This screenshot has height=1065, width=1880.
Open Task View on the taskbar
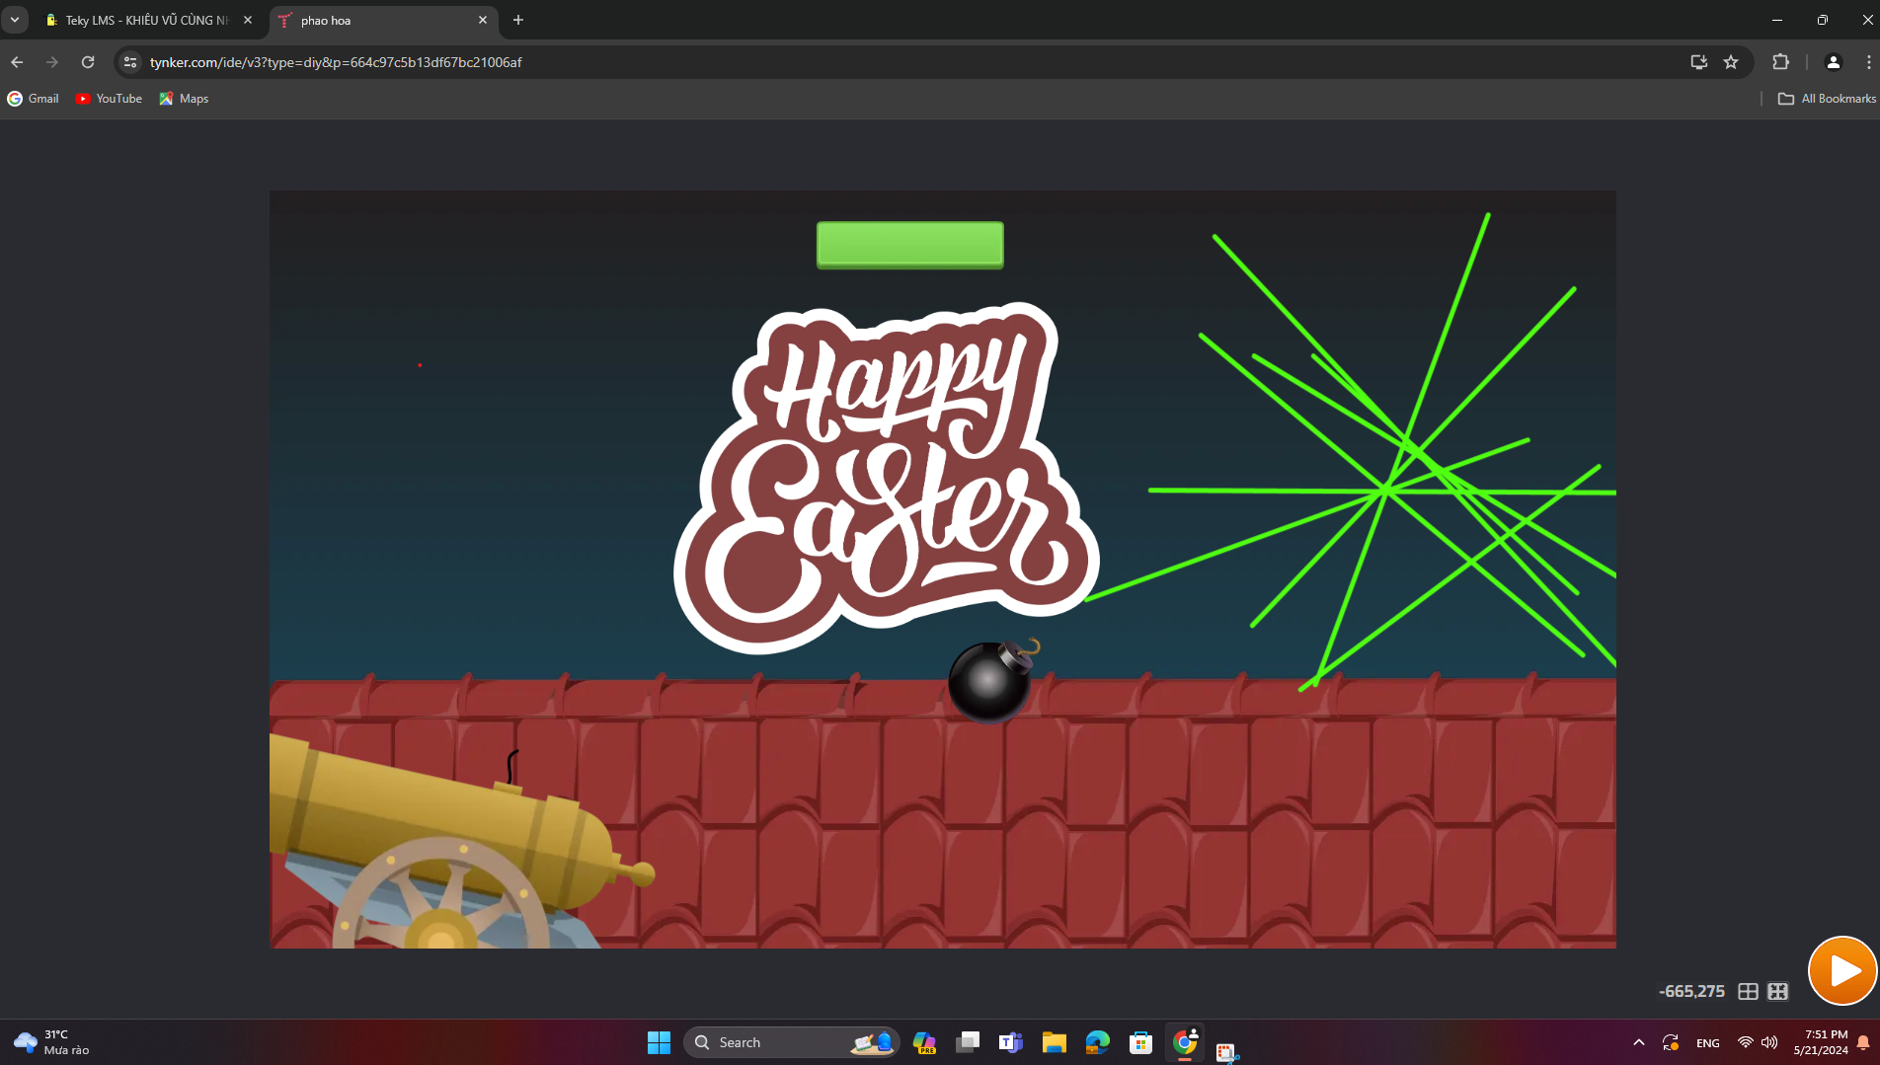[968, 1042]
